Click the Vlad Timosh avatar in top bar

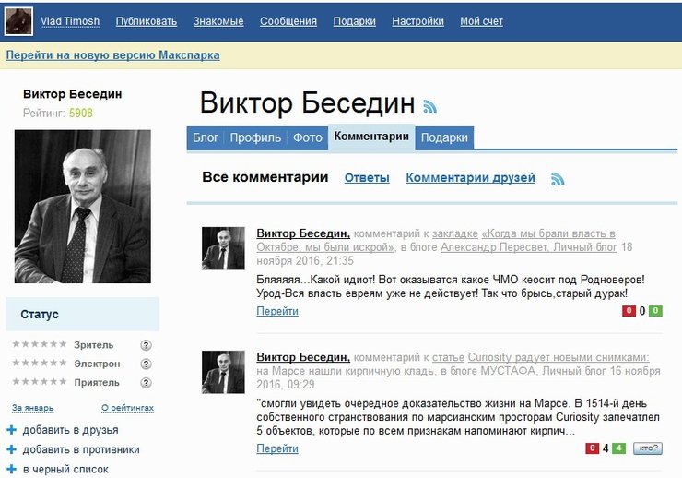click(x=18, y=20)
